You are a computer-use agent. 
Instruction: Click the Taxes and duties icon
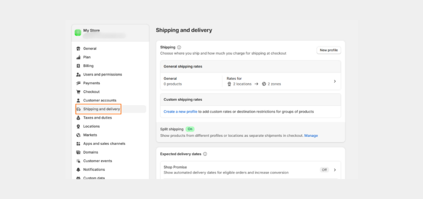78,118
